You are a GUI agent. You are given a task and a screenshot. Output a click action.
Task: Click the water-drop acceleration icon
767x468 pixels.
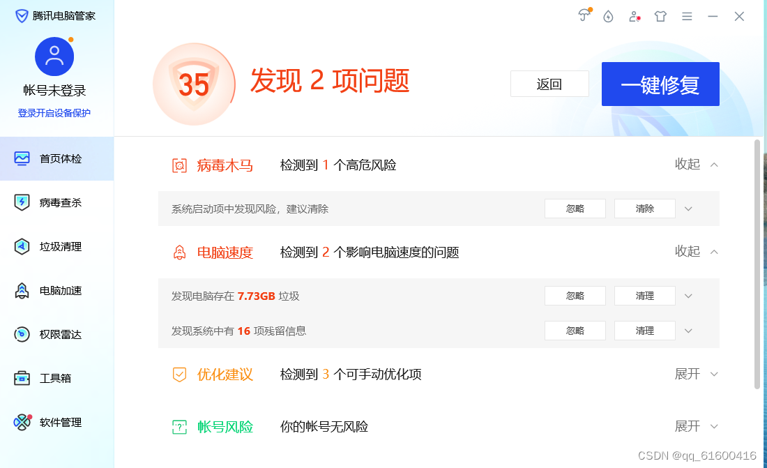pyautogui.click(x=608, y=16)
